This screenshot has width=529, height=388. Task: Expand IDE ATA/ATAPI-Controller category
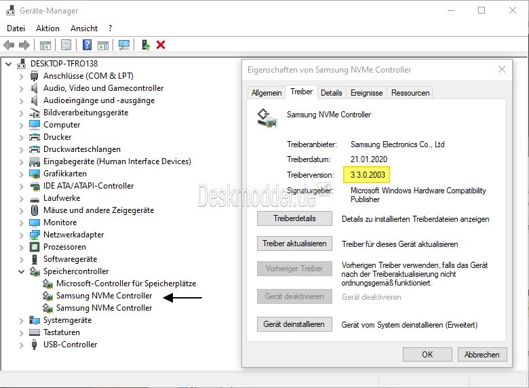pyautogui.click(x=21, y=187)
